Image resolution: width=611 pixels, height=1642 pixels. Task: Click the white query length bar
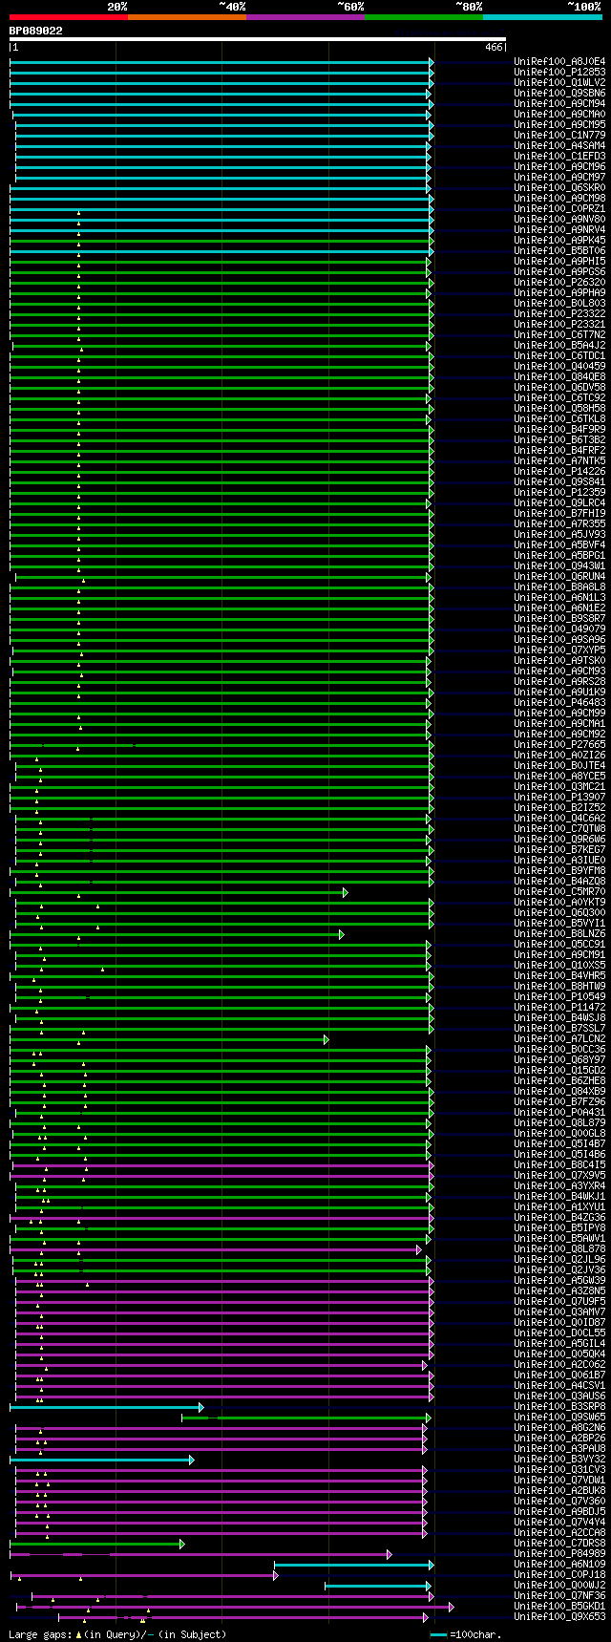tap(257, 39)
